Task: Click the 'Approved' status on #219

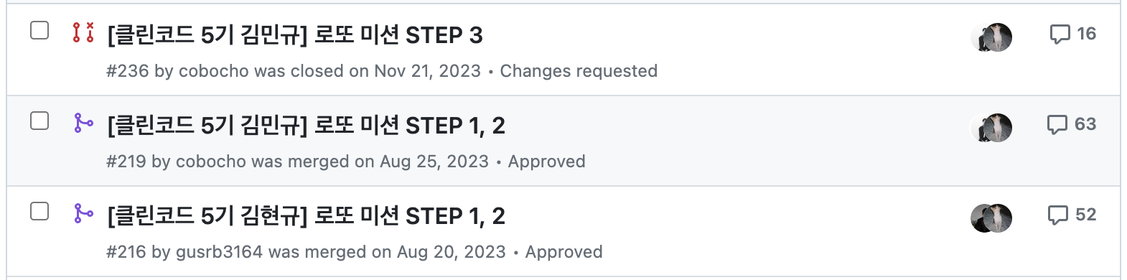Action: 547,162
